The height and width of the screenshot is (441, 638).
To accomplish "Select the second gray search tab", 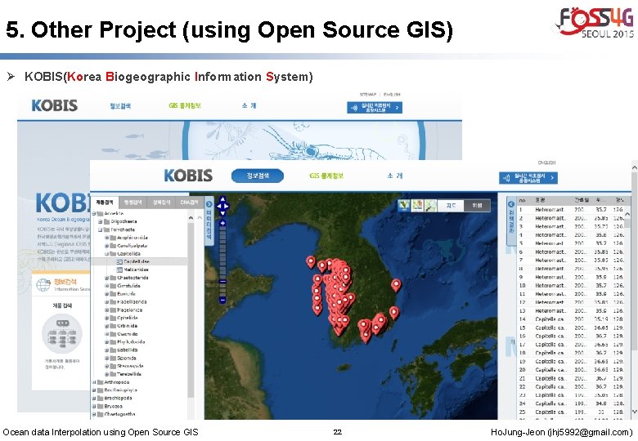I will pyautogui.click(x=133, y=203).
